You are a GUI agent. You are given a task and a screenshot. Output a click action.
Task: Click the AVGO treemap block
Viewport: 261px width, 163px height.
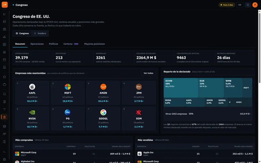pyautogui.click(x=239, y=102)
